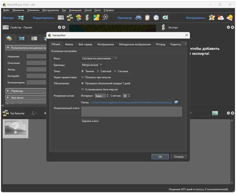The height and width of the screenshot is (193, 236).
Task: Open the Autobackup folder path link
Action: pos(131,102)
